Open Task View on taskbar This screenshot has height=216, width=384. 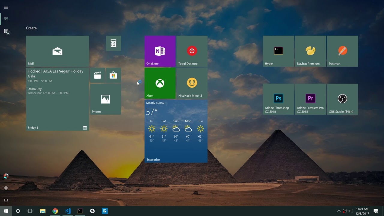click(x=30, y=211)
